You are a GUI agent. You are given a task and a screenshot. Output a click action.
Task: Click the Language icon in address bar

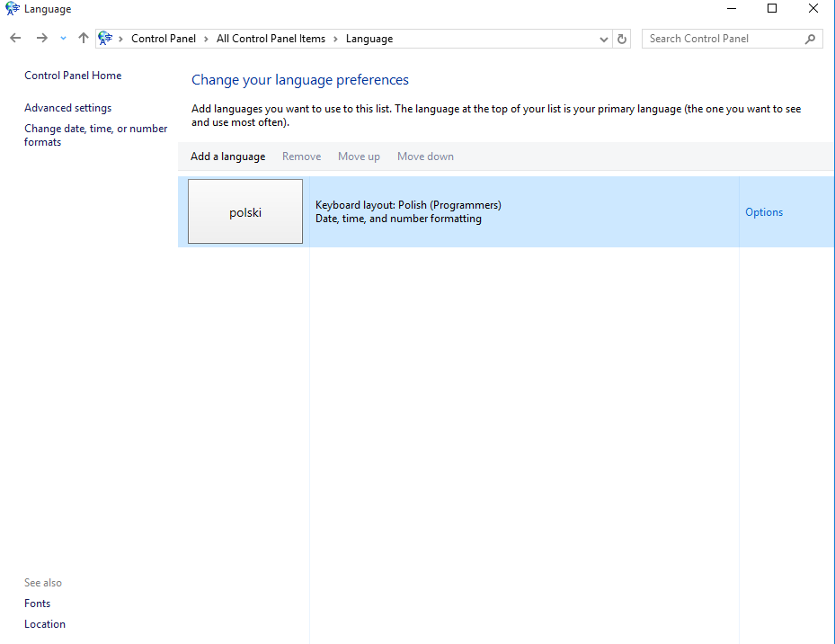(105, 39)
